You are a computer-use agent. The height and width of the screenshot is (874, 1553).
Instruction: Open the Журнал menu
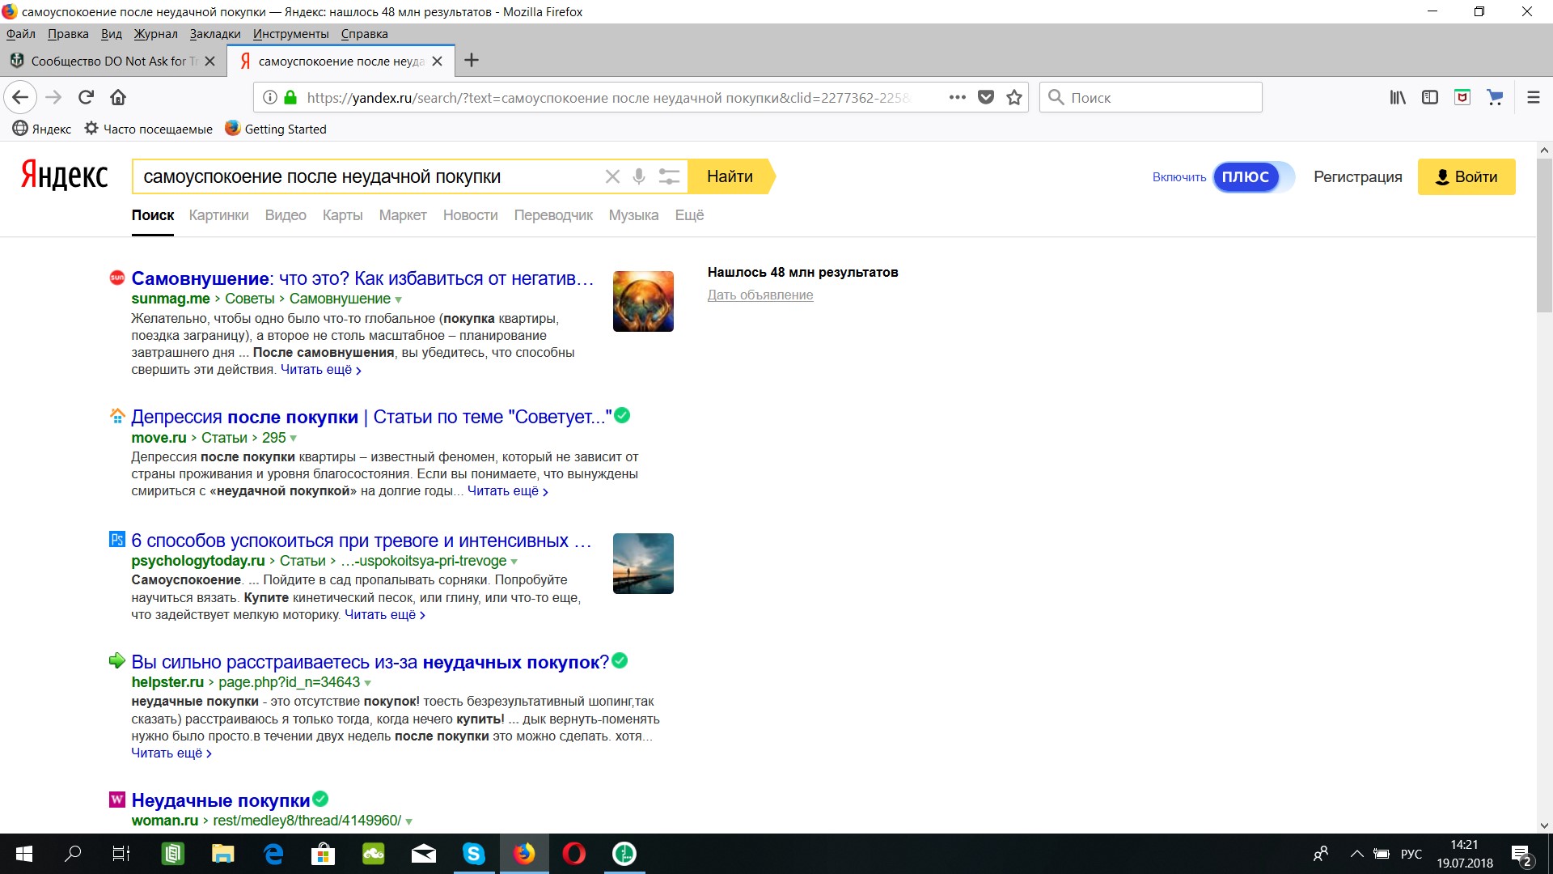tap(155, 34)
